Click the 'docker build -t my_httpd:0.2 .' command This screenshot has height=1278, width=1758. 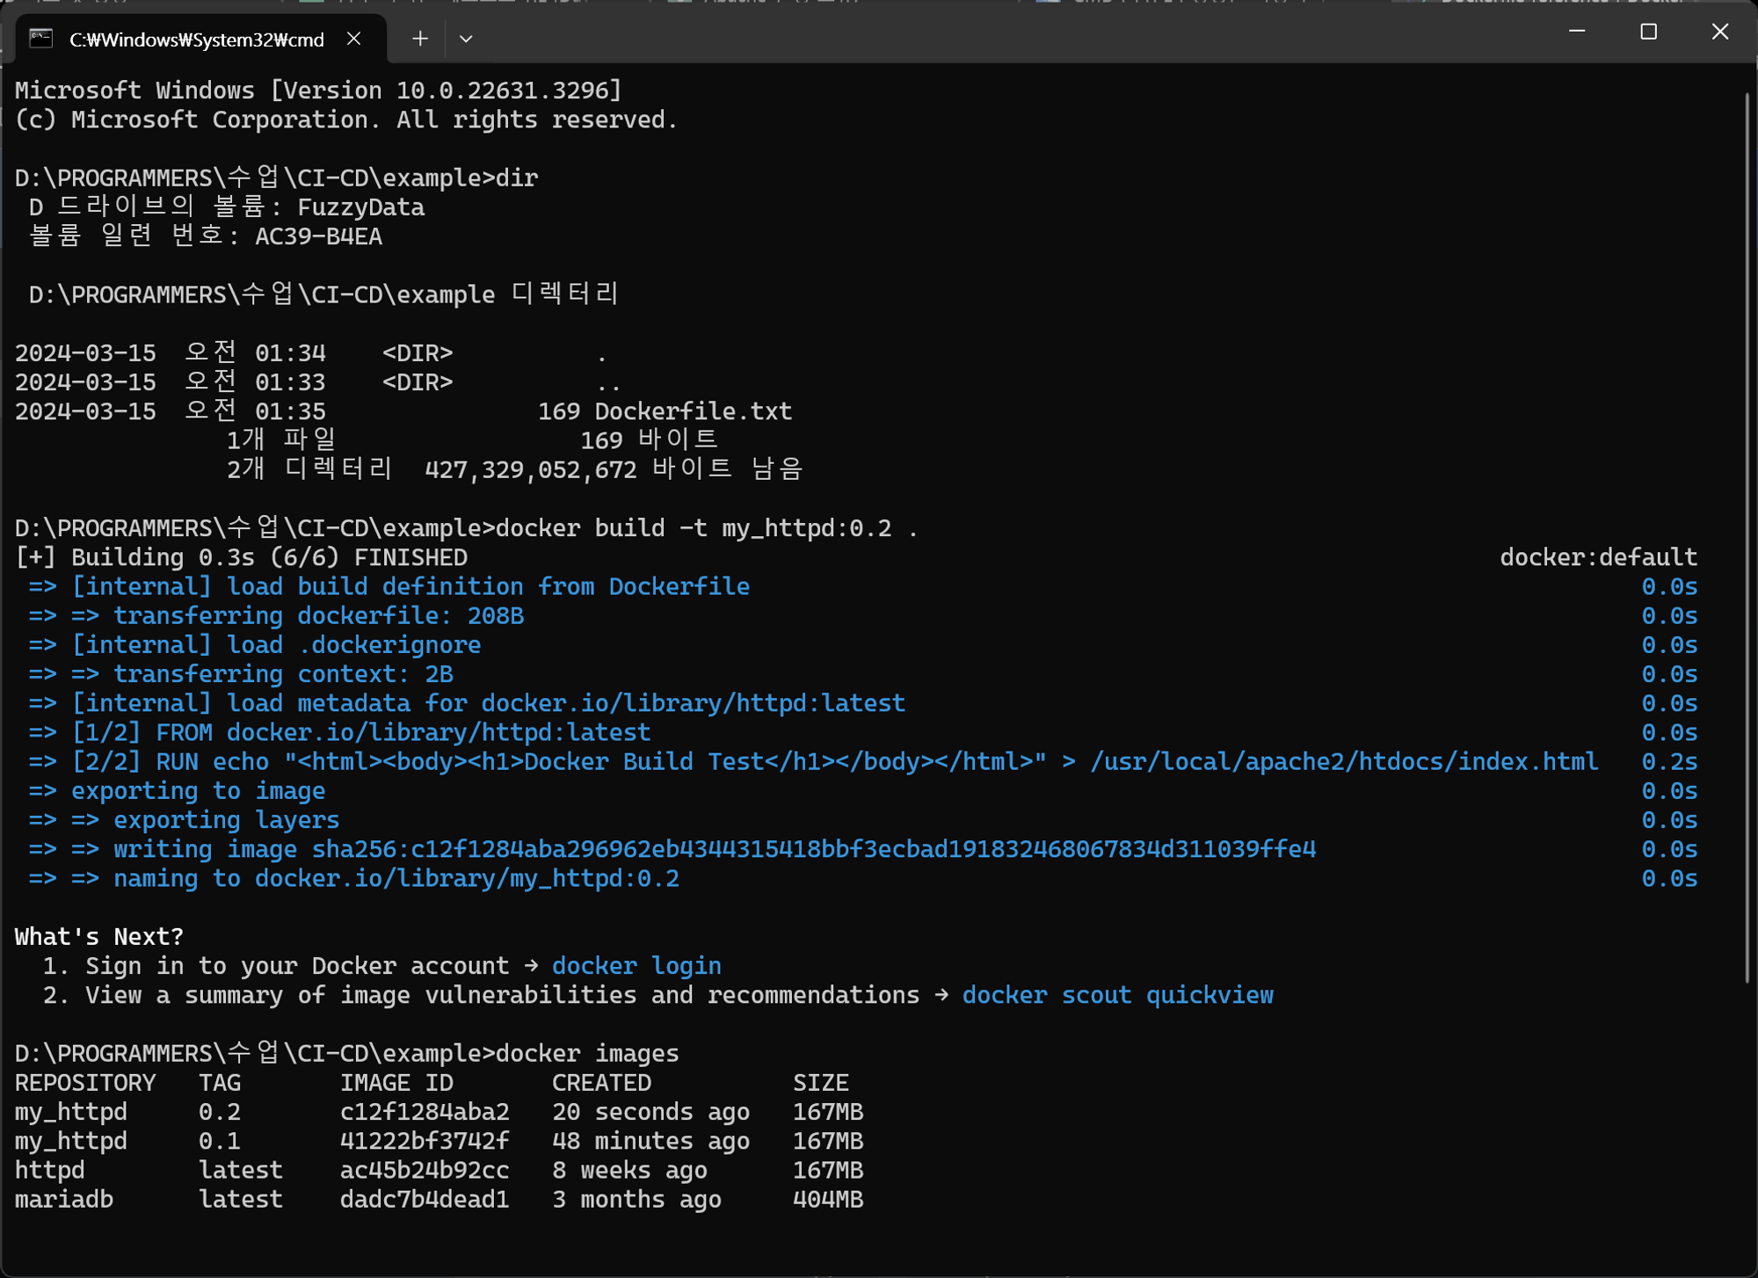pyautogui.click(x=707, y=528)
